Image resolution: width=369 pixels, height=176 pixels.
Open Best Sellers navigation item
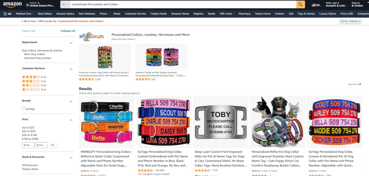click(45, 14)
